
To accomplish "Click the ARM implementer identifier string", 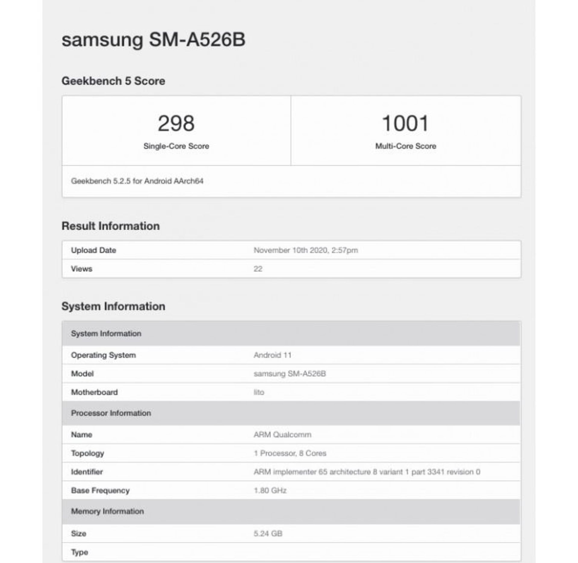I will (x=367, y=472).
